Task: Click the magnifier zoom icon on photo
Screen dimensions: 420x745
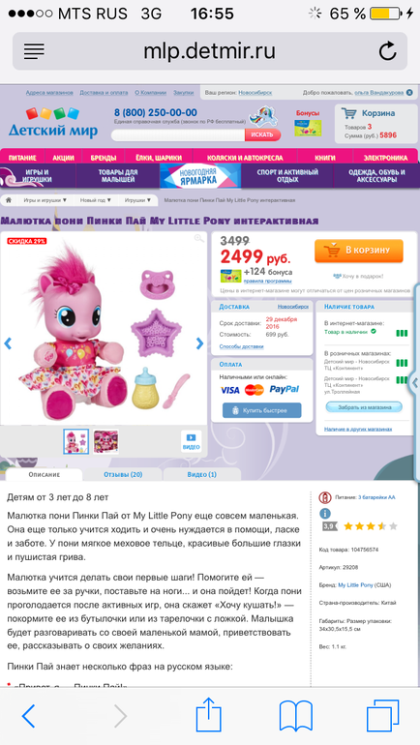Action: tap(198, 239)
